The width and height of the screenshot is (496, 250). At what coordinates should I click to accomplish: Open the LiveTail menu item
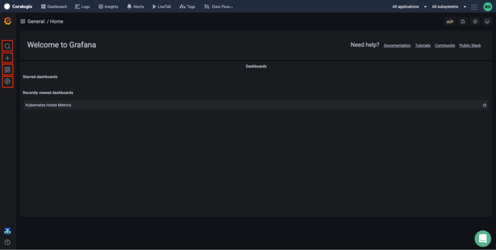coord(162,7)
